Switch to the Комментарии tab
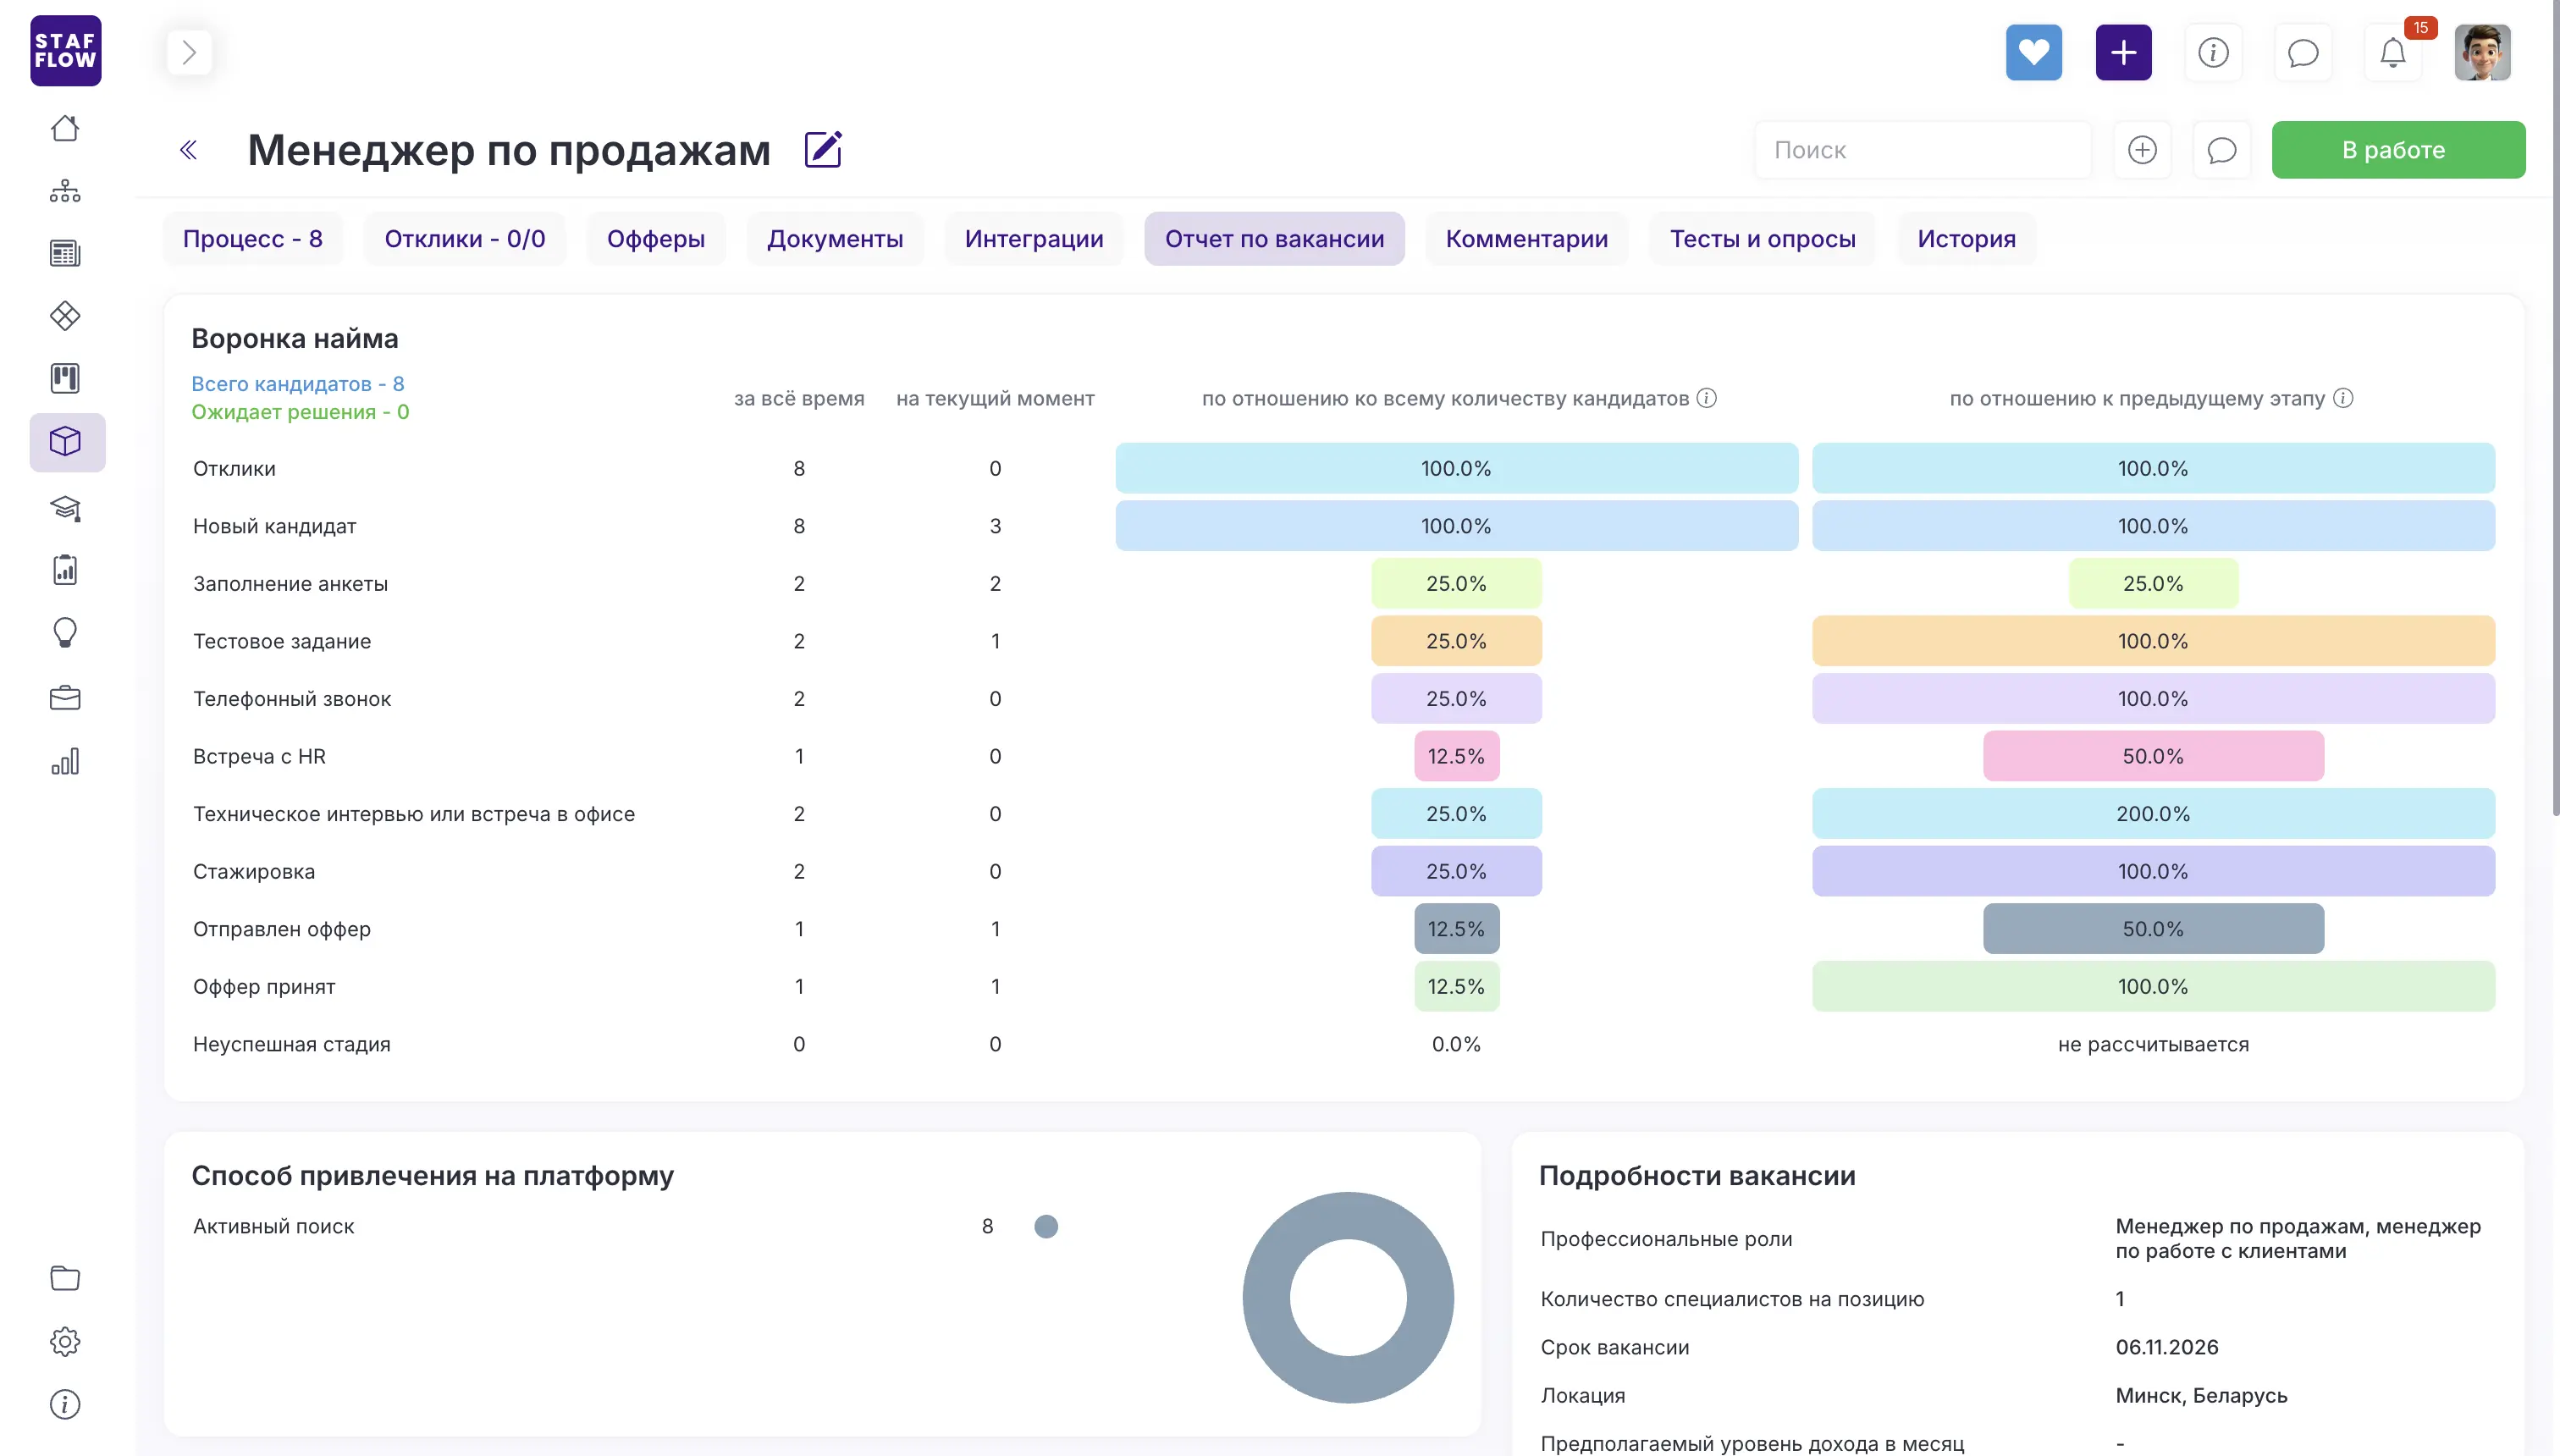 click(x=1526, y=239)
